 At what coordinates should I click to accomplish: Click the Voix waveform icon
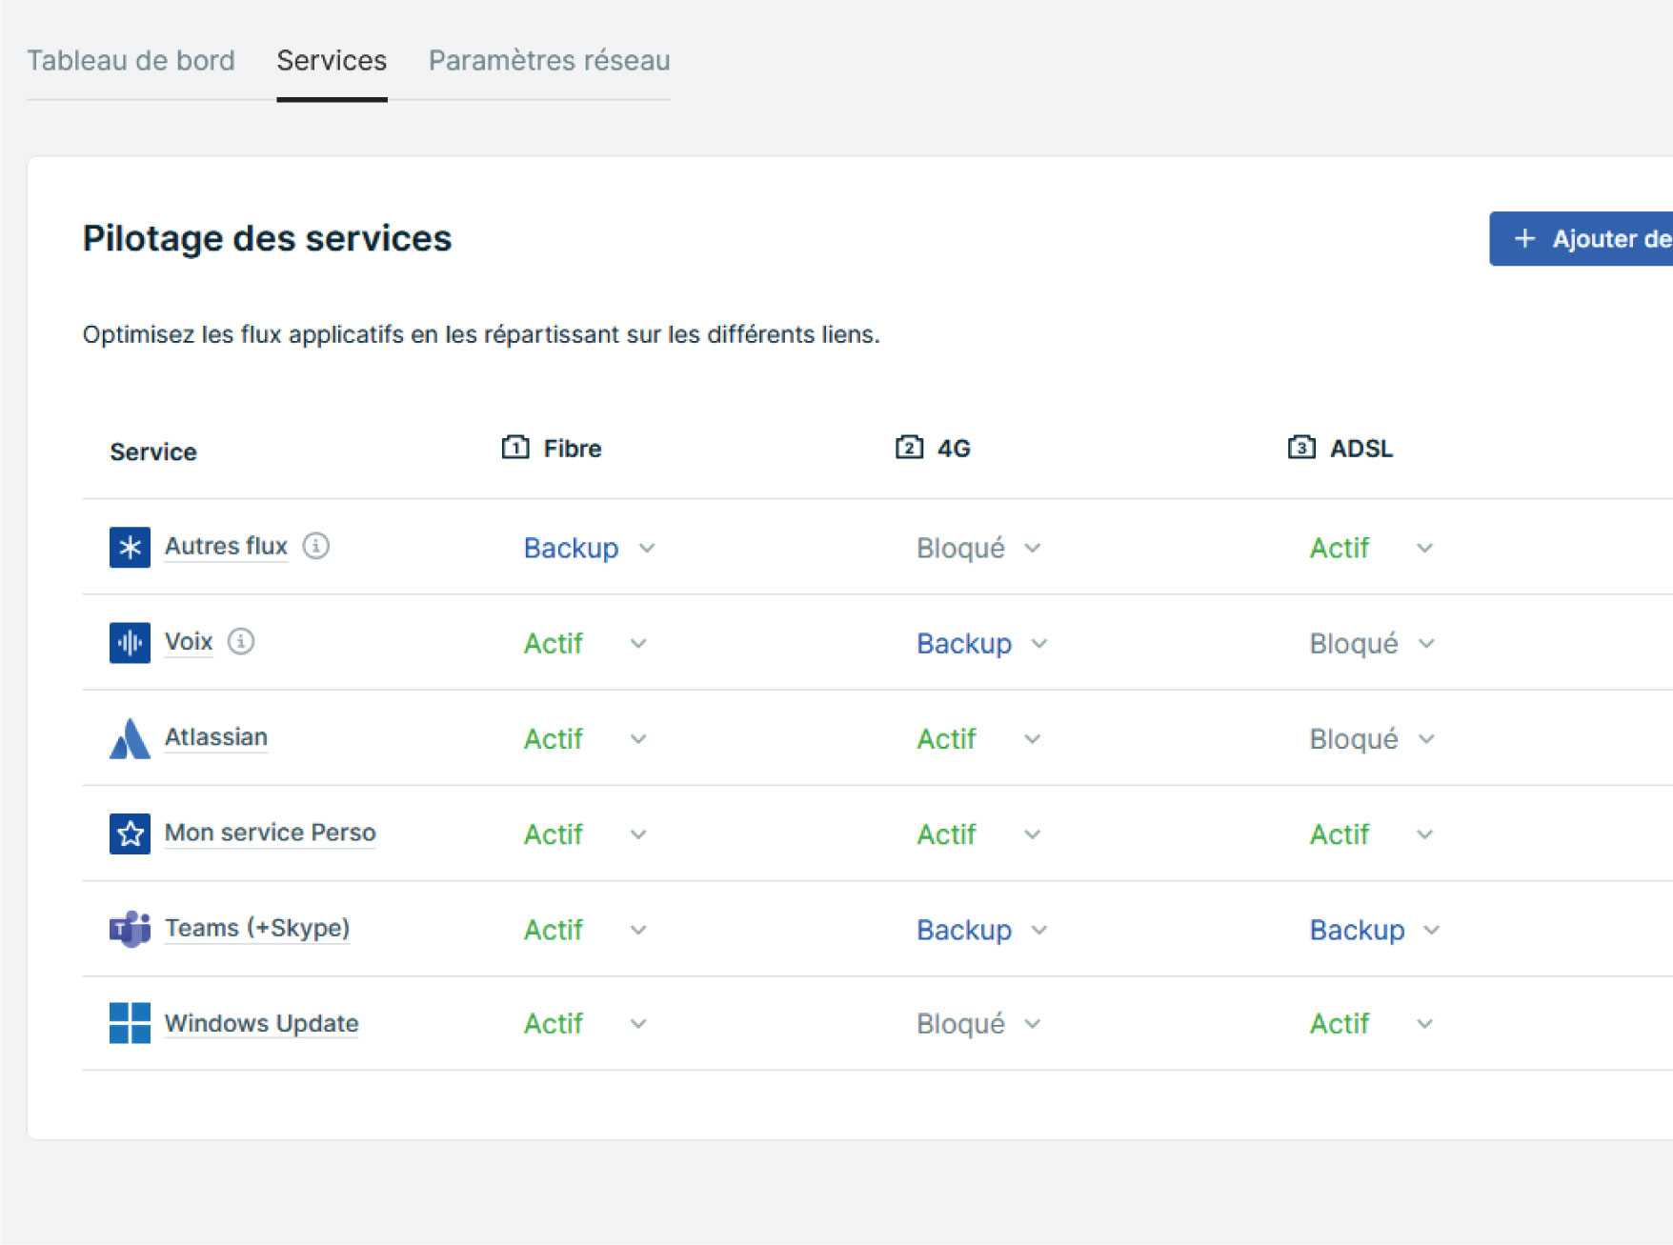pos(130,642)
